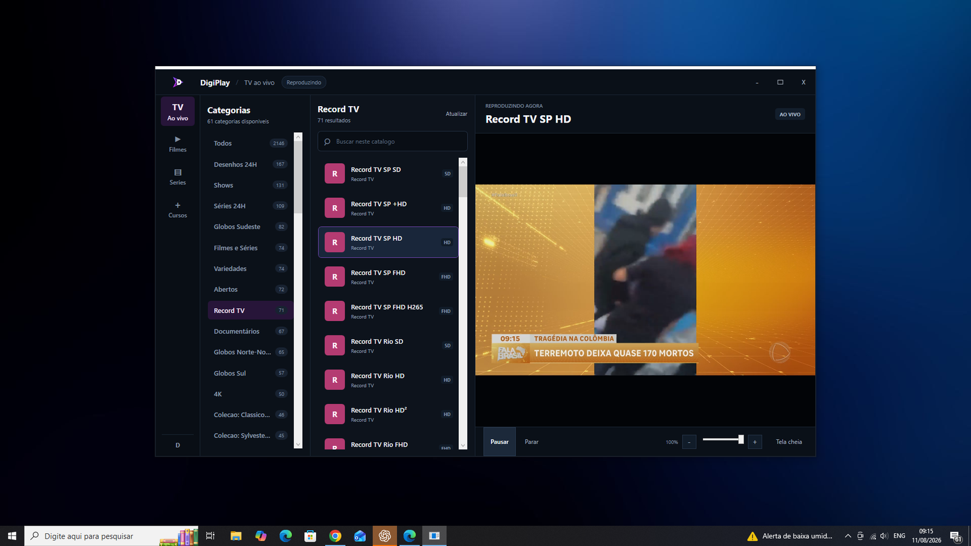Viewport: 971px width, 546px height.
Task: Select the Variedades category
Action: (x=250, y=269)
